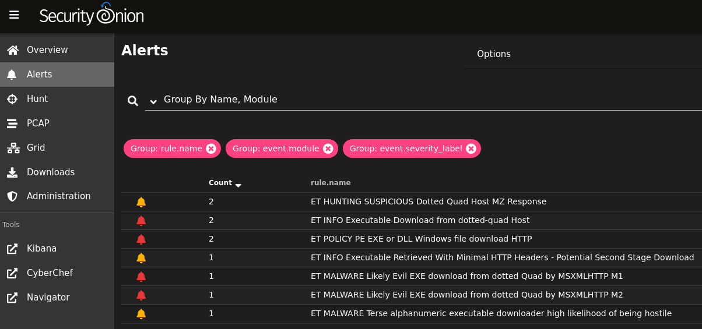Sort by the Count column arrow
Image resolution: width=702 pixels, height=329 pixels.
click(238, 184)
